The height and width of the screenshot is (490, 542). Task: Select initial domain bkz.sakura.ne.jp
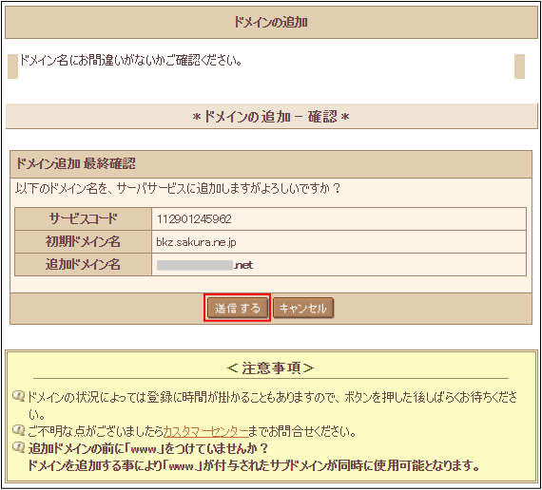point(196,242)
